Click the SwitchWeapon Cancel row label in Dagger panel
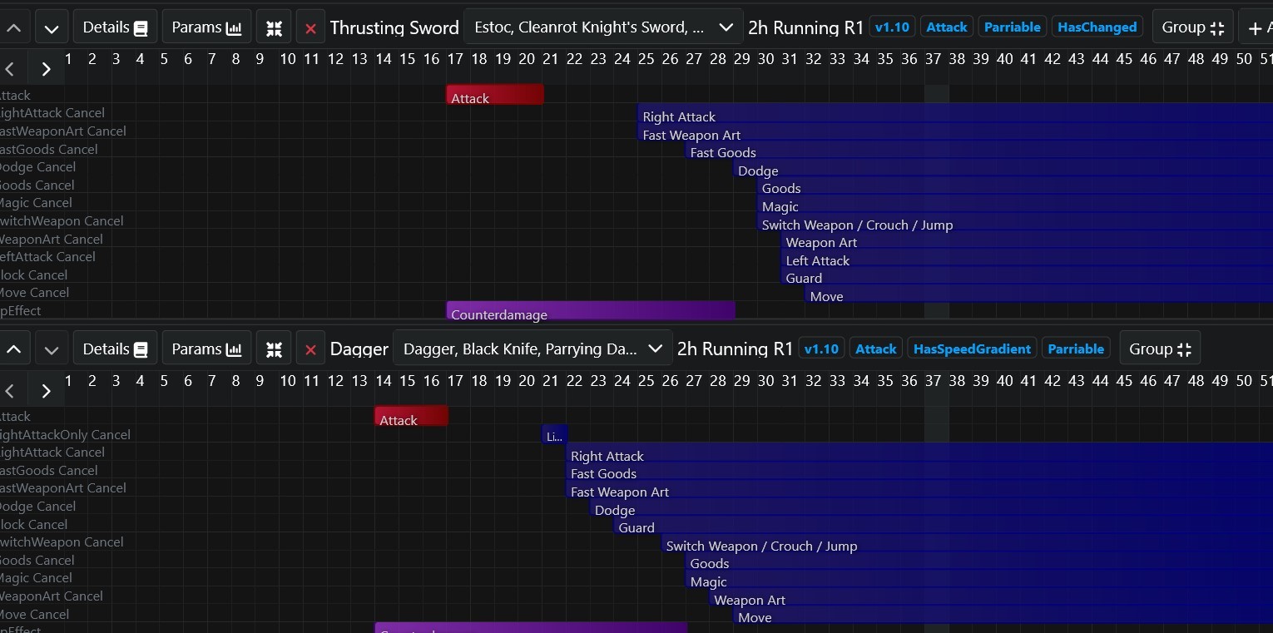The image size is (1273, 633). tap(62, 542)
